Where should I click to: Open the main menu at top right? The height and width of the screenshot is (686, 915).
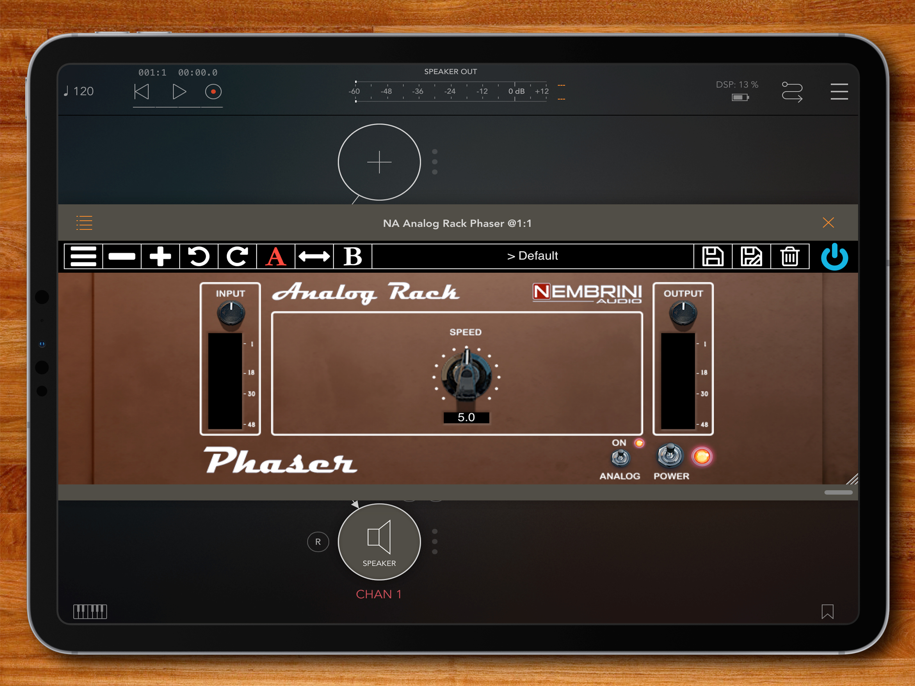pos(839,91)
